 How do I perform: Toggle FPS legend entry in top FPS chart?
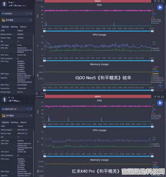[153, 18]
